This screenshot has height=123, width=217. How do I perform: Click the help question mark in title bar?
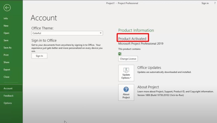(215, 3)
